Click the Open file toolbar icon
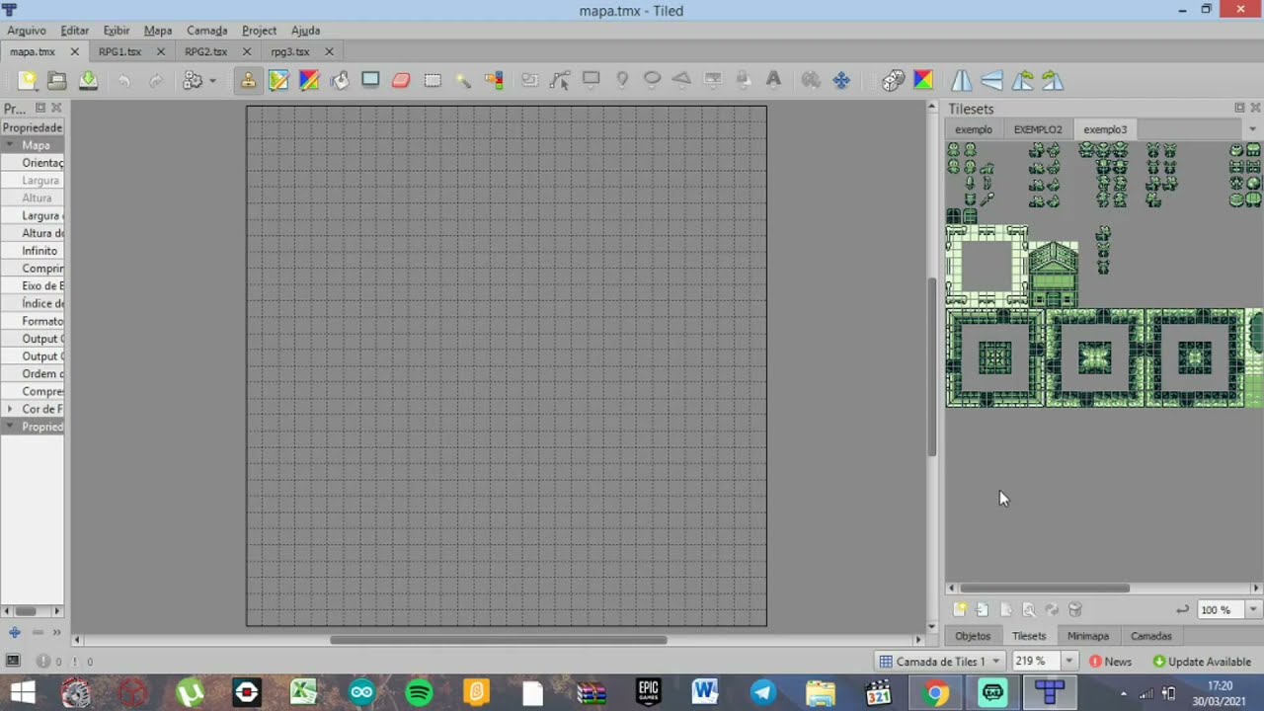Viewport: 1264px width, 711px height. click(x=57, y=81)
